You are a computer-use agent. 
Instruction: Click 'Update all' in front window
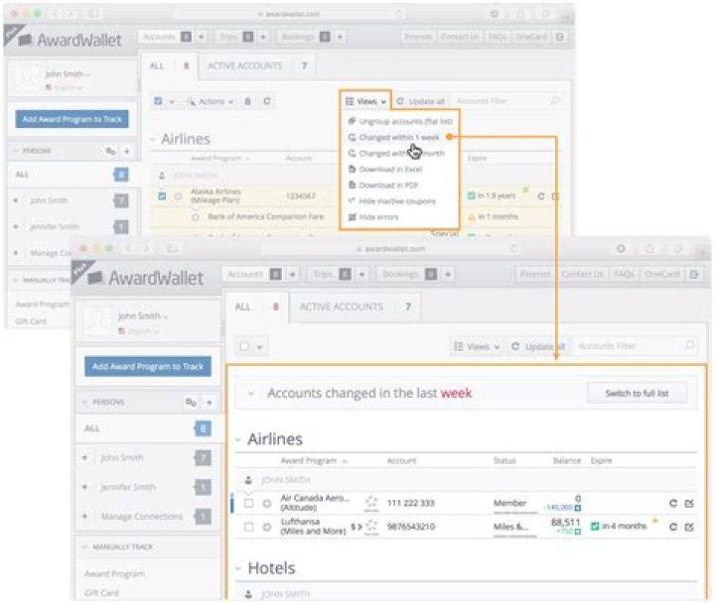point(538,347)
